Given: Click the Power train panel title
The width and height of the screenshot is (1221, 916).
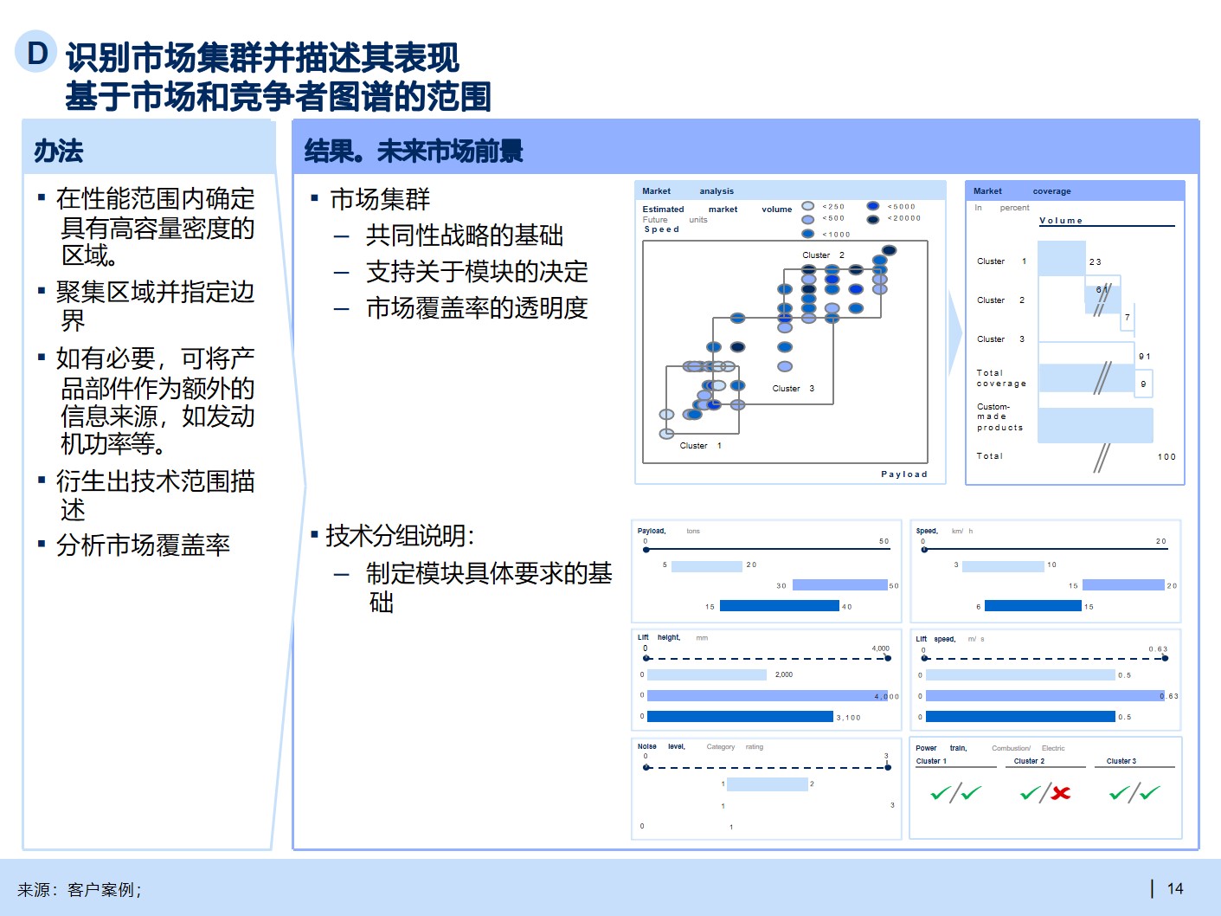Looking at the screenshot, I should click(990, 748).
